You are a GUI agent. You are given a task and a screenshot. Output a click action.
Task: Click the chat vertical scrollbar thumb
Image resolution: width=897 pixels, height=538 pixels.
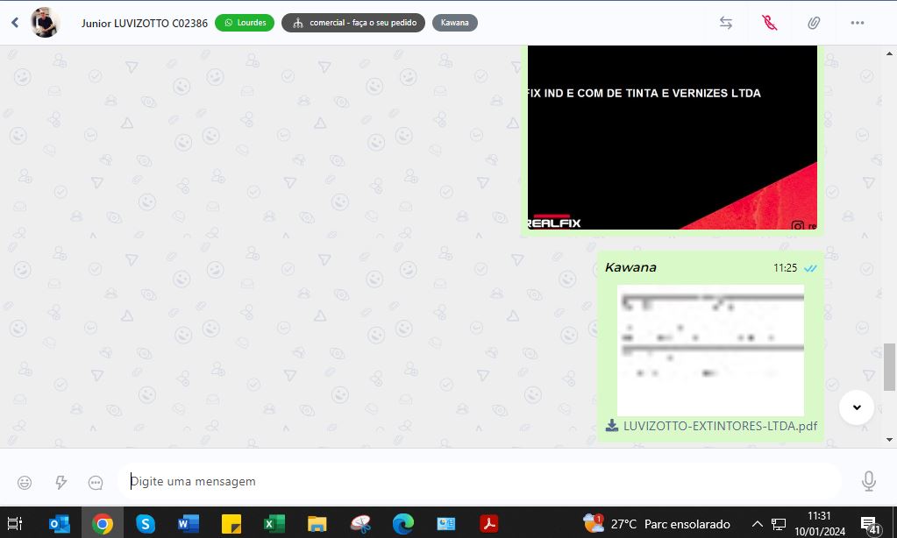[889, 367]
